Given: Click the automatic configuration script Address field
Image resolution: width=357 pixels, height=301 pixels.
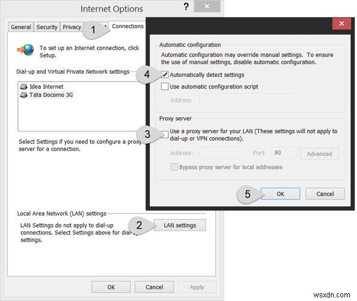Looking at the screenshot, I should coord(248,100).
